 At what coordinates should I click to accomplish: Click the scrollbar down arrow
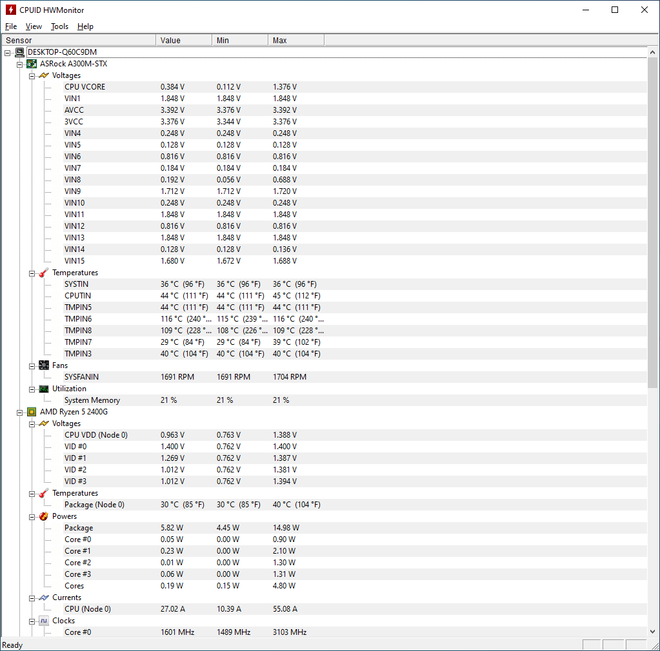click(x=652, y=632)
